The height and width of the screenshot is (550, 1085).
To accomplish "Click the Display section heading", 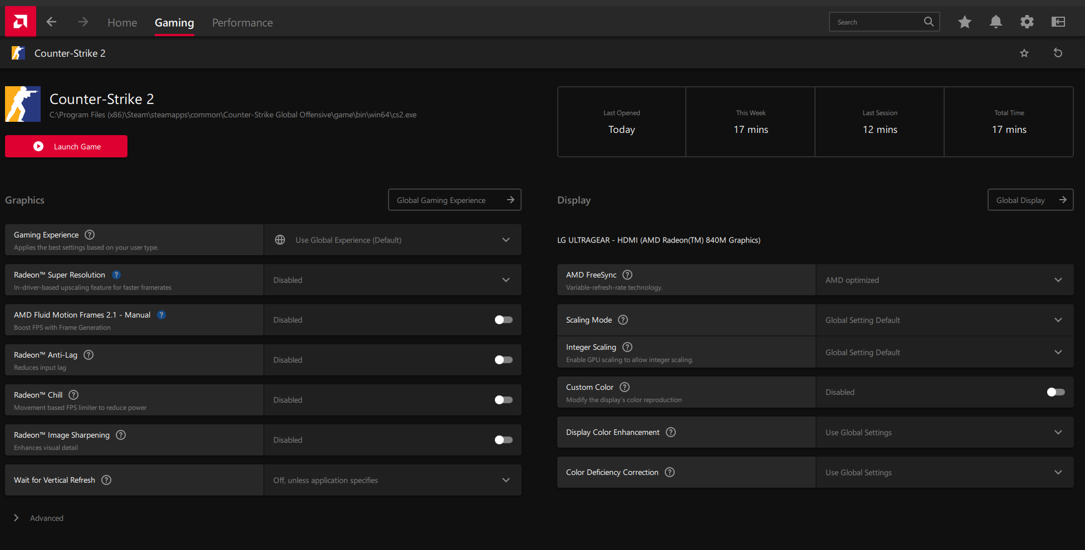I will tap(574, 200).
